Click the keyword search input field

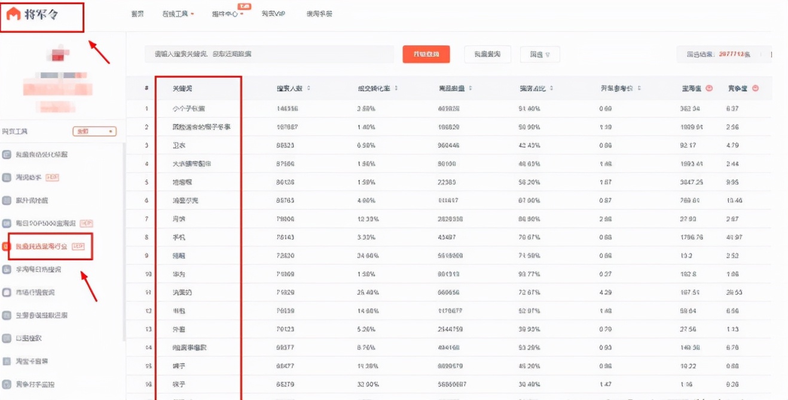[x=269, y=54]
